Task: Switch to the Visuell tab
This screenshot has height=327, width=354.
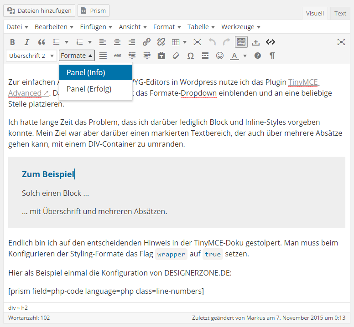Action: tap(315, 14)
